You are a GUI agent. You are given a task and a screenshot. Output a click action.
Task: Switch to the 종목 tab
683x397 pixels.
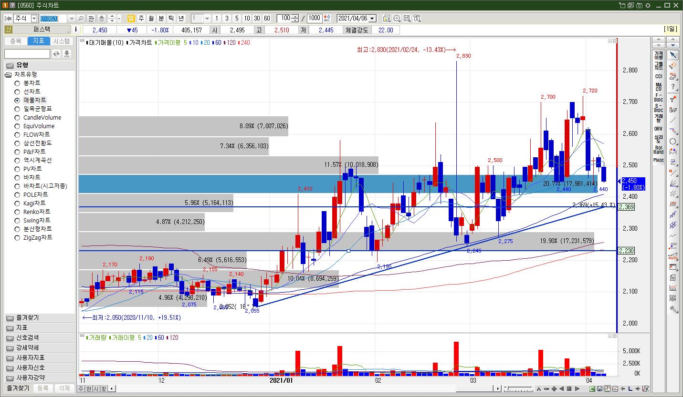pos(16,41)
